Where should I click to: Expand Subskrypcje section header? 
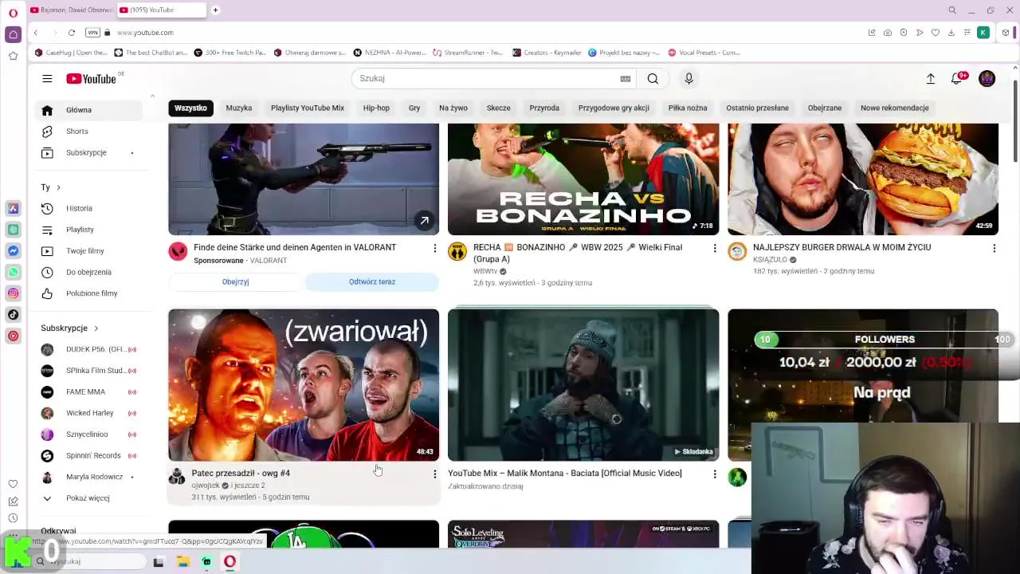69,328
